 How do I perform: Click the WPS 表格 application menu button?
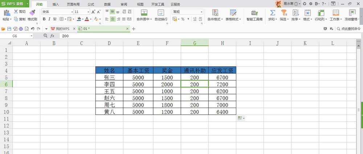15,4
